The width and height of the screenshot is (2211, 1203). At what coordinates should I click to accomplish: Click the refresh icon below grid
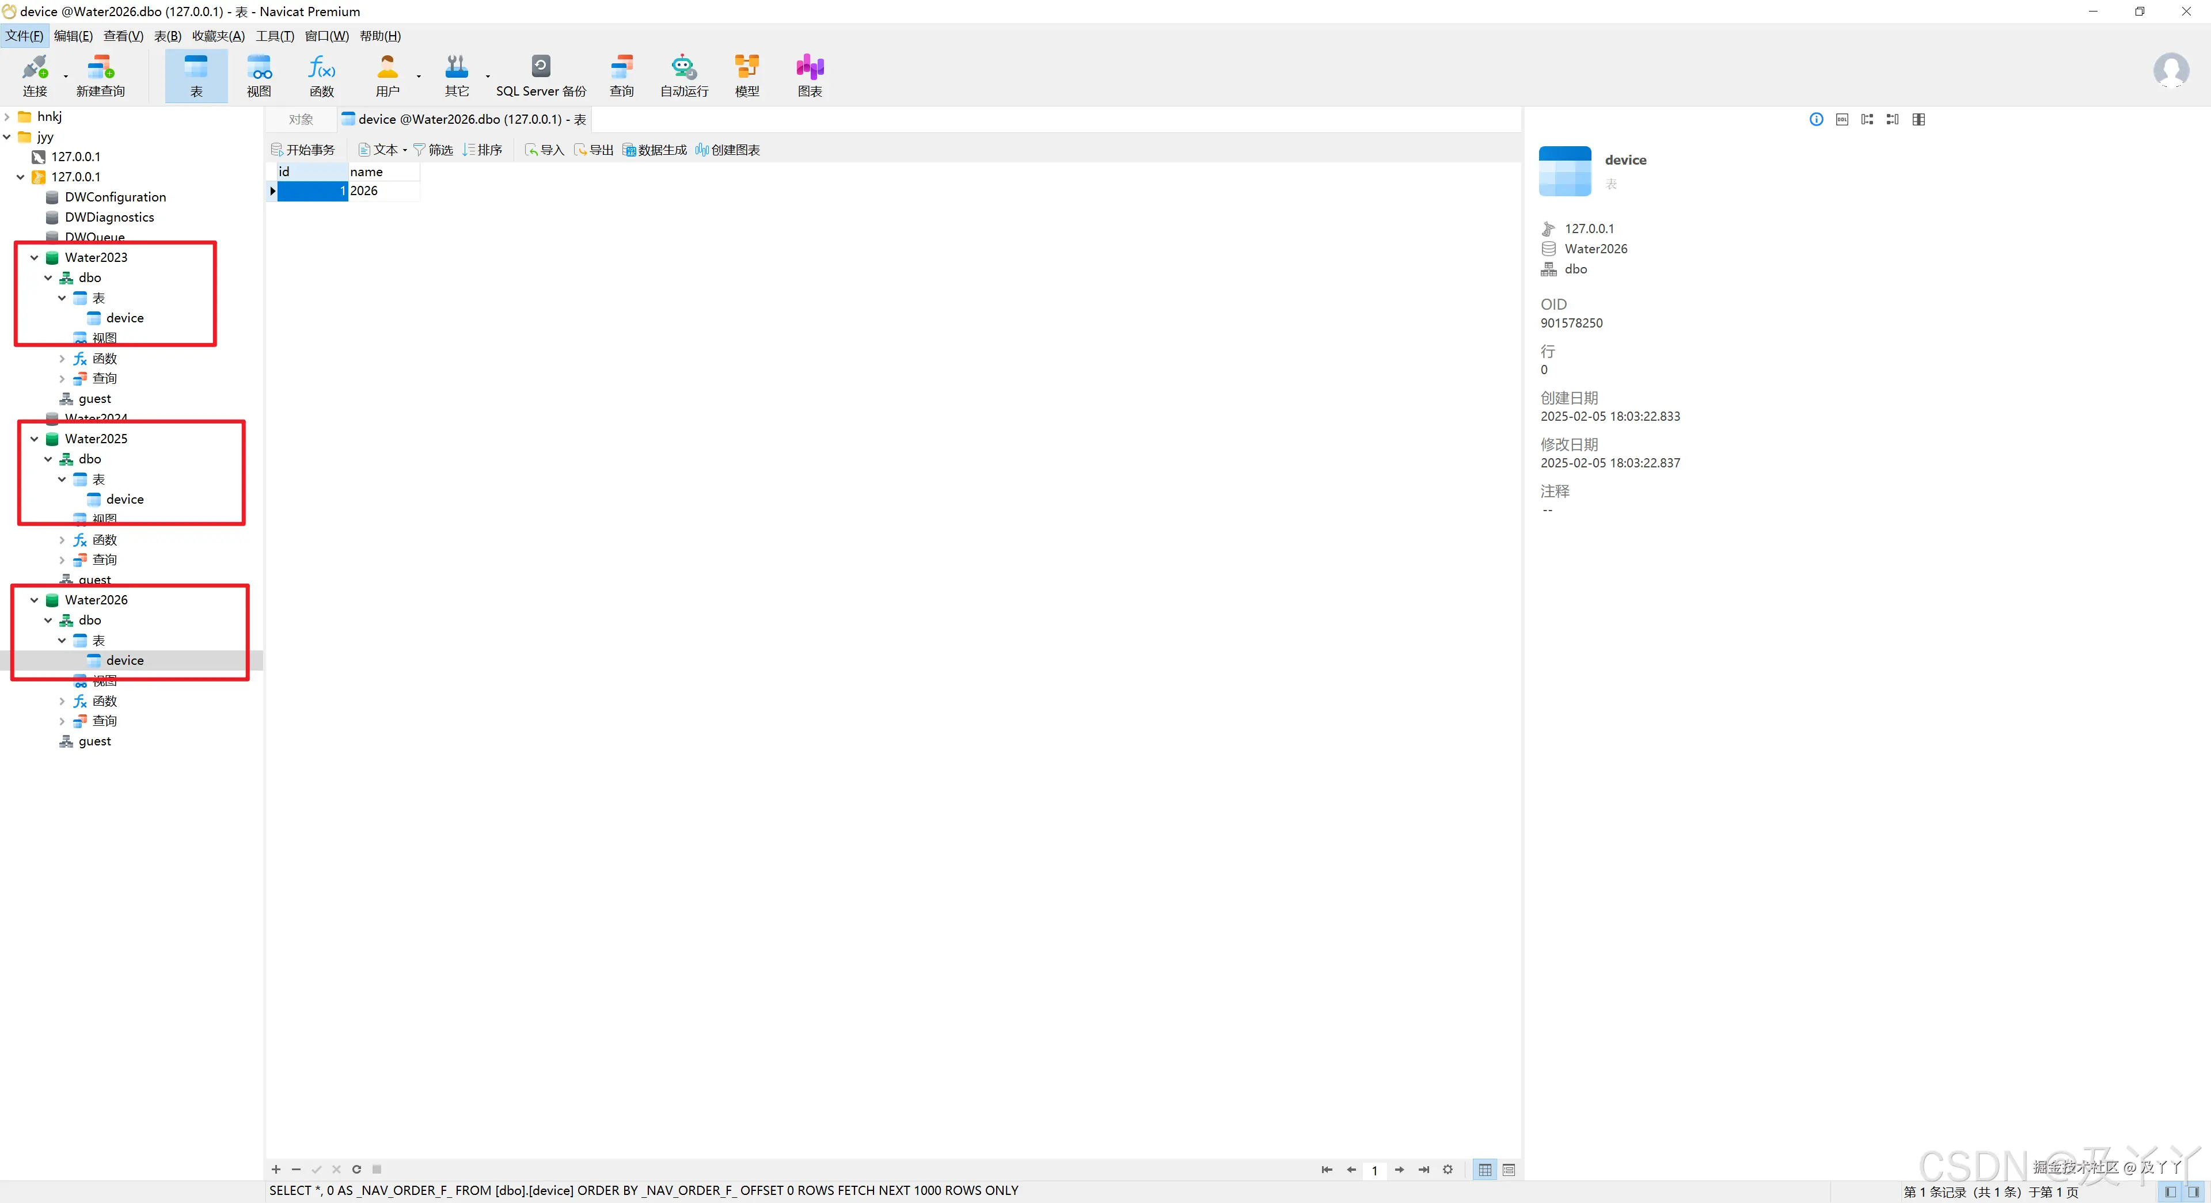pos(356,1168)
